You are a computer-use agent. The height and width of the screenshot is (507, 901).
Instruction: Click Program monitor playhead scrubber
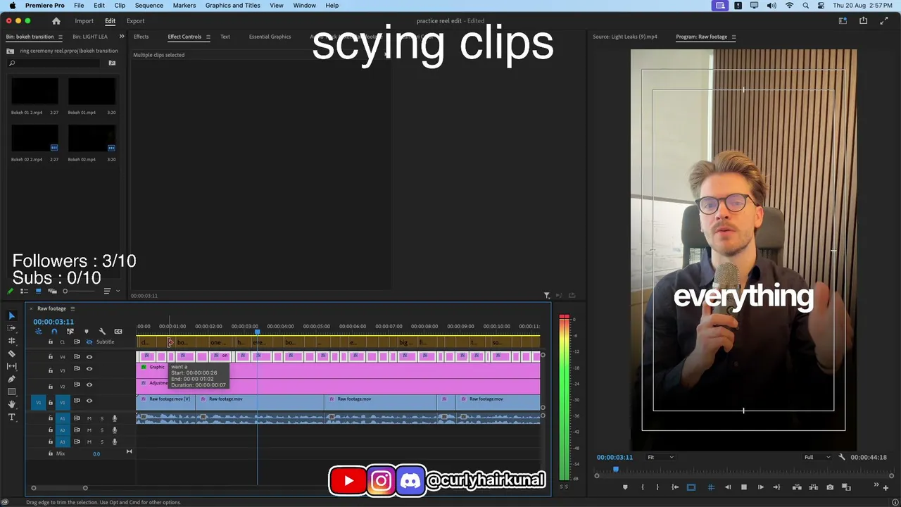(616, 470)
